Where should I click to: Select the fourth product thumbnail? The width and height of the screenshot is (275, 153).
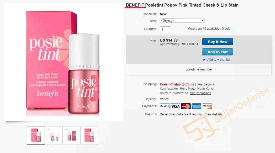click(x=89, y=135)
